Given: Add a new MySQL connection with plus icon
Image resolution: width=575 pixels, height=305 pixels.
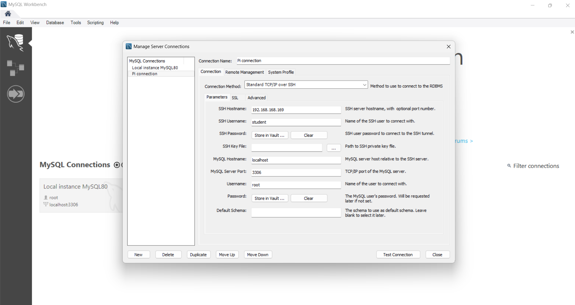Looking at the screenshot, I should [x=117, y=165].
